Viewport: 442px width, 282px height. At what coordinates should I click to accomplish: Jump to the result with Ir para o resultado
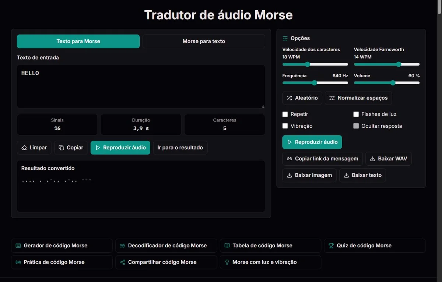pyautogui.click(x=180, y=148)
